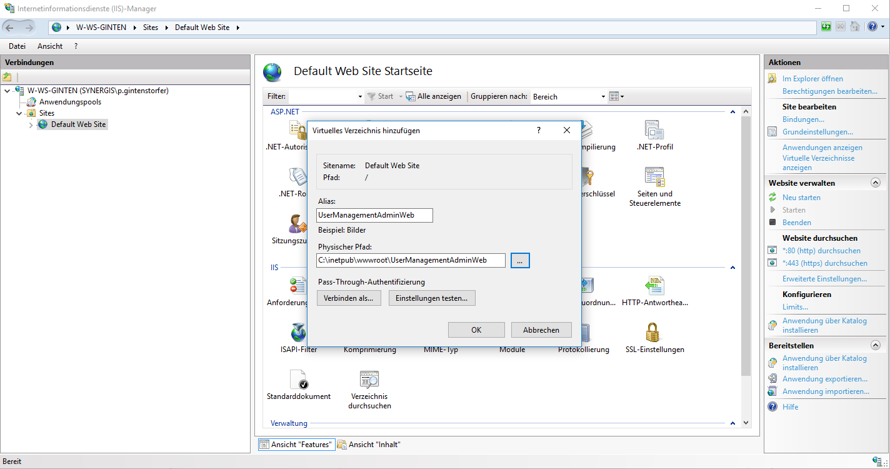Image resolution: width=890 pixels, height=469 pixels.
Task: Click into the Alias text field
Action: (x=374, y=215)
